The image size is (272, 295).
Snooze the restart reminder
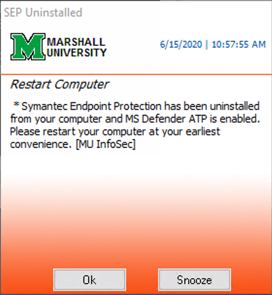coord(194,280)
